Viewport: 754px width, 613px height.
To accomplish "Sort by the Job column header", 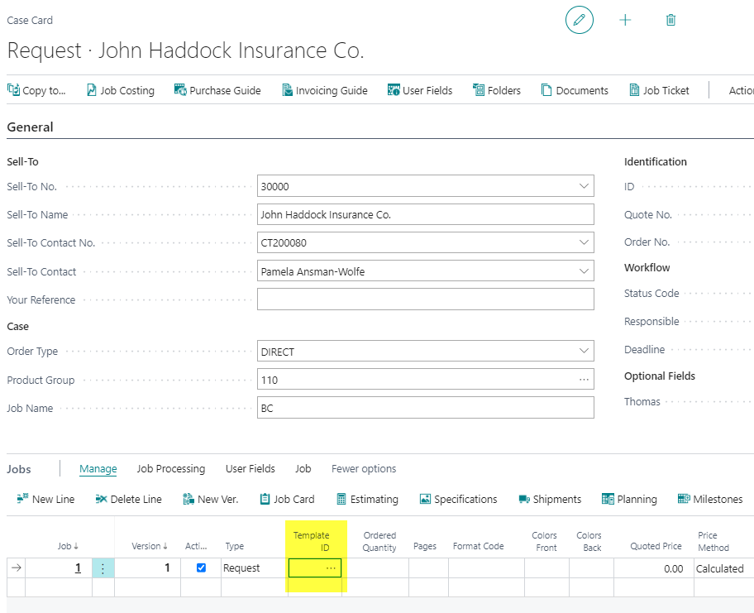I will (67, 546).
